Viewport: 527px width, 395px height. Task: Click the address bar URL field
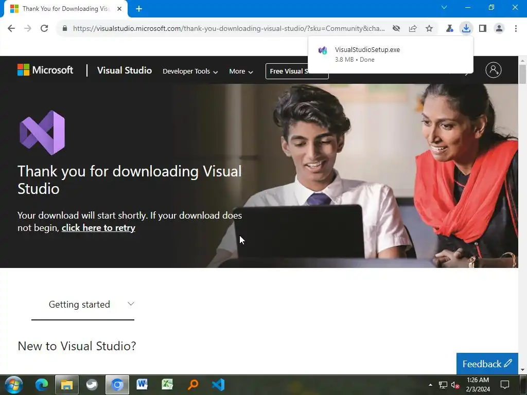pyautogui.click(x=229, y=28)
